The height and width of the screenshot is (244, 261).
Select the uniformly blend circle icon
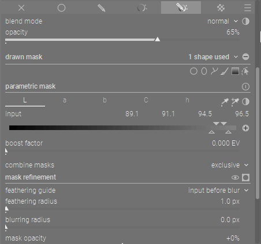(61, 8)
